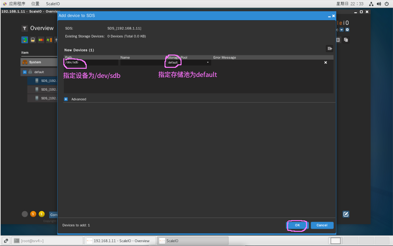Click the edit pencil icon at bottom right
Image resolution: width=393 pixels, height=246 pixels.
coord(346,214)
